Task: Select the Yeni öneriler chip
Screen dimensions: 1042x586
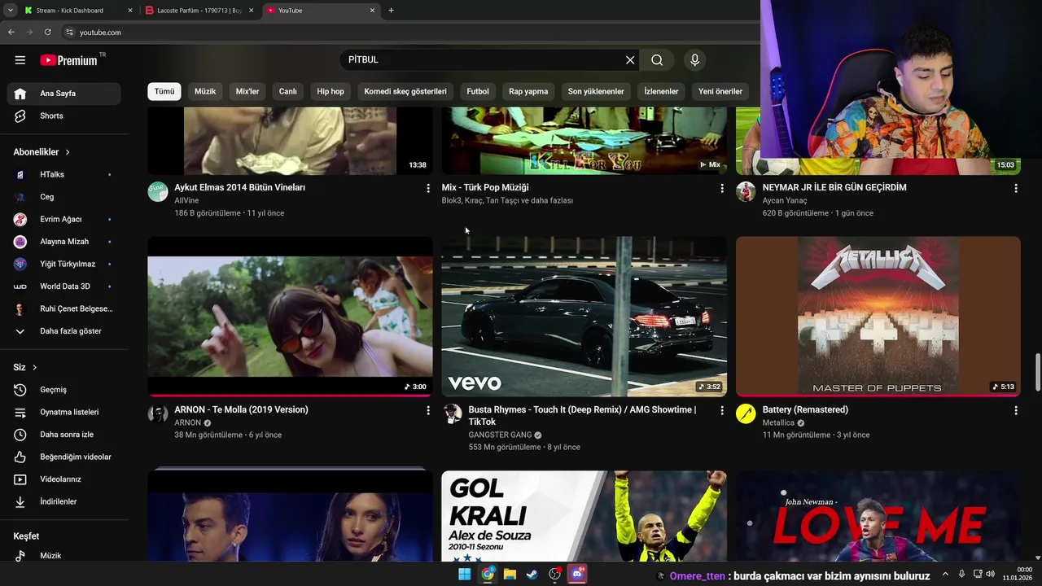Action: click(720, 91)
